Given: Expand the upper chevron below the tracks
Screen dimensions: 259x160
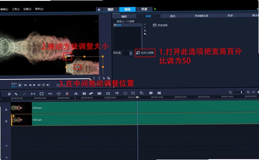Looking at the screenshot, I should pos(7,146).
